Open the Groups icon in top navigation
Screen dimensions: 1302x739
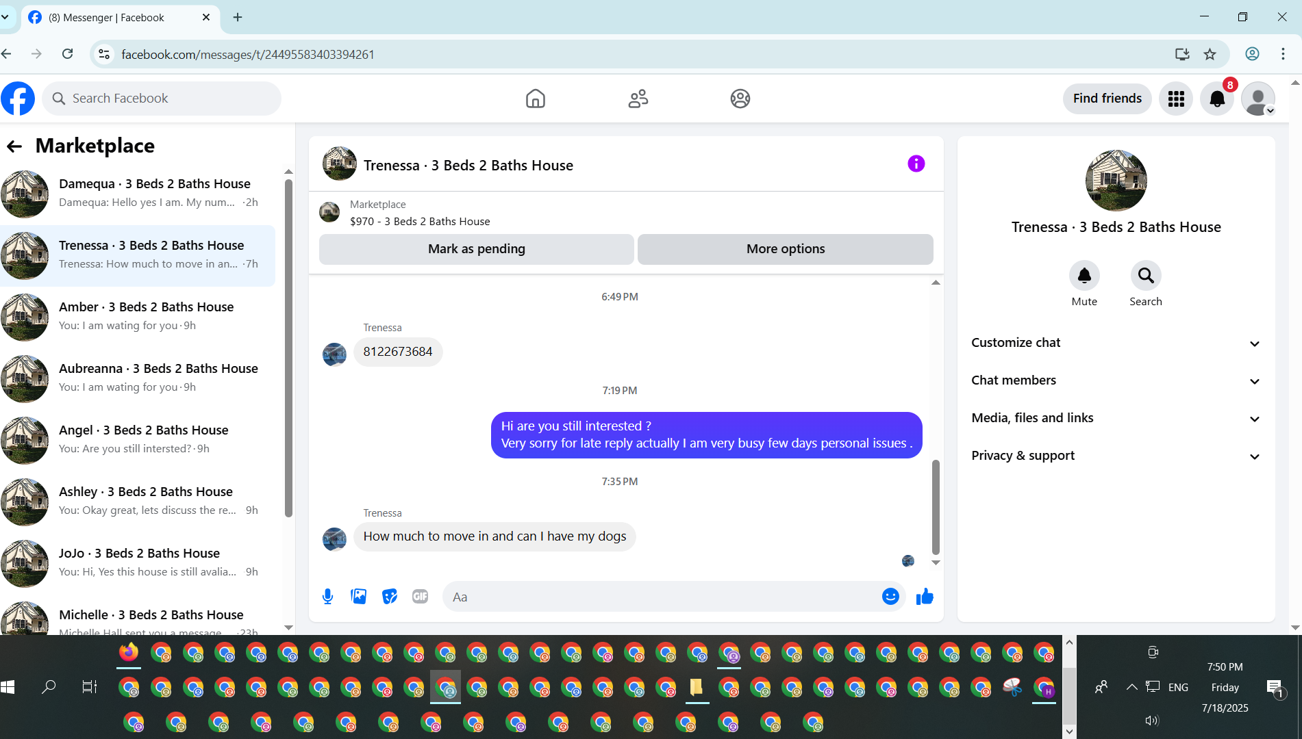point(740,99)
